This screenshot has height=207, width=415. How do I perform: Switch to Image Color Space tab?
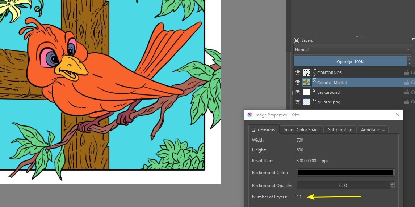(301, 130)
